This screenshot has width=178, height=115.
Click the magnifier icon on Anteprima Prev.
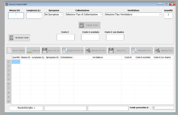[x=134, y=51]
